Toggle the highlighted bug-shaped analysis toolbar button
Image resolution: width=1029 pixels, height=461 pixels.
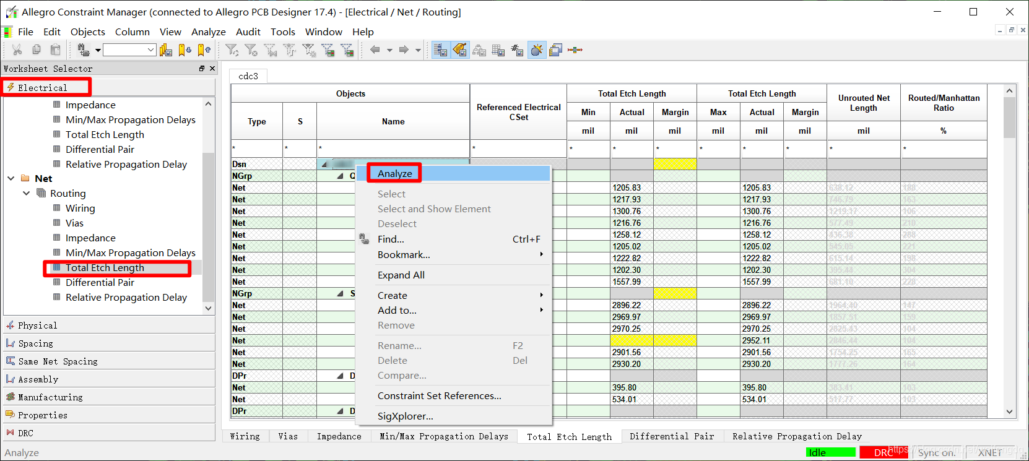(x=537, y=50)
